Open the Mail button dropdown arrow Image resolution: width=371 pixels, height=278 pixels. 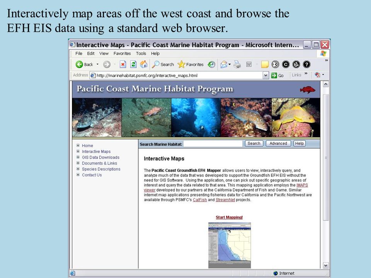pyautogui.click(x=230, y=64)
